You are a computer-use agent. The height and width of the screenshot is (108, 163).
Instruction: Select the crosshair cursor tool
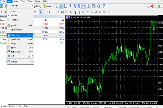click(45, 12)
